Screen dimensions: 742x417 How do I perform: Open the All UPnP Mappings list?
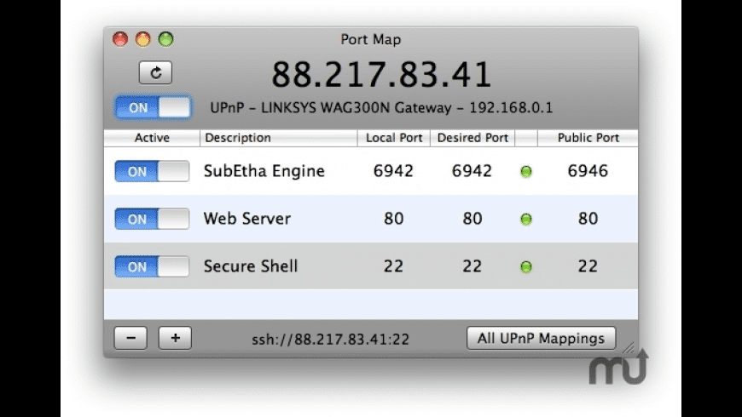click(541, 338)
